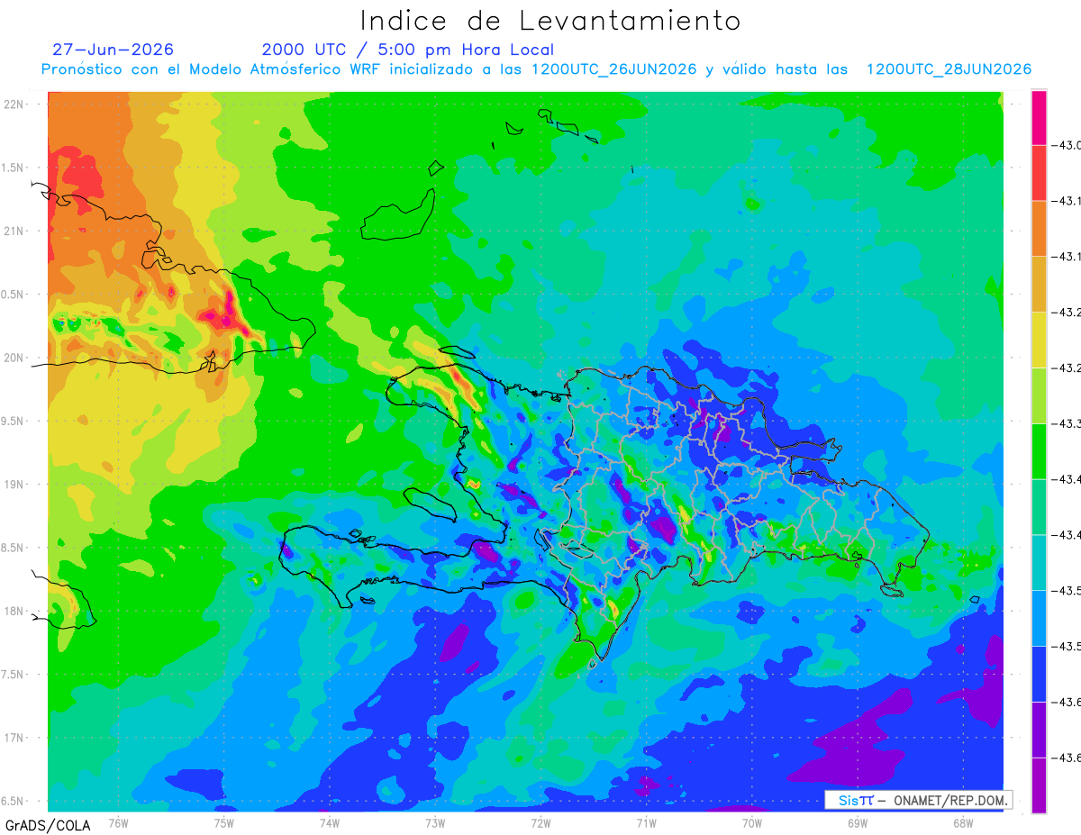Click the 'Indice de Levantamiento' title
Image resolution: width=1081 pixels, height=835 pixels.
550,21
